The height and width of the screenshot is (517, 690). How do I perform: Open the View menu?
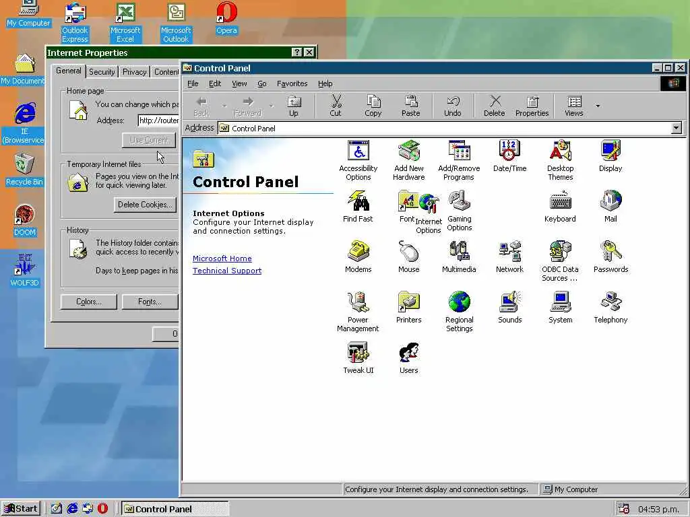[239, 83]
